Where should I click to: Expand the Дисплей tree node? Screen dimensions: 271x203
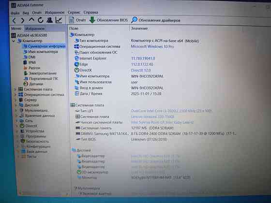[16, 105]
